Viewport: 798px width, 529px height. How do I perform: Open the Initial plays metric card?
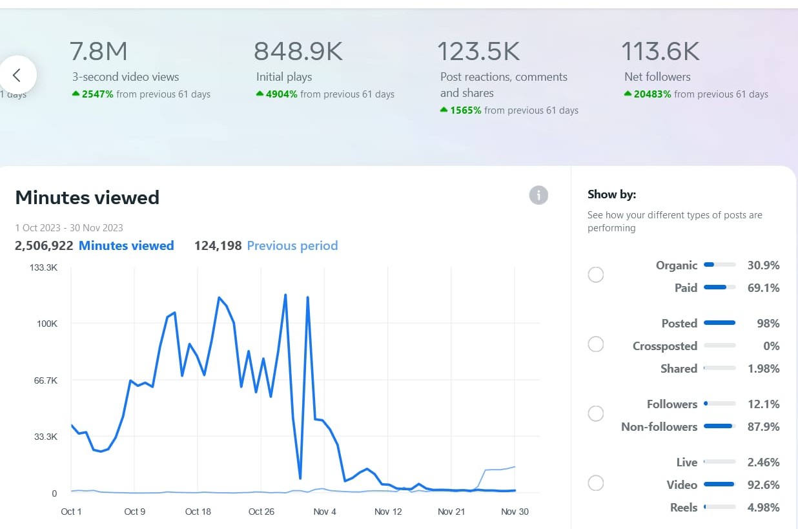pyautogui.click(x=284, y=77)
